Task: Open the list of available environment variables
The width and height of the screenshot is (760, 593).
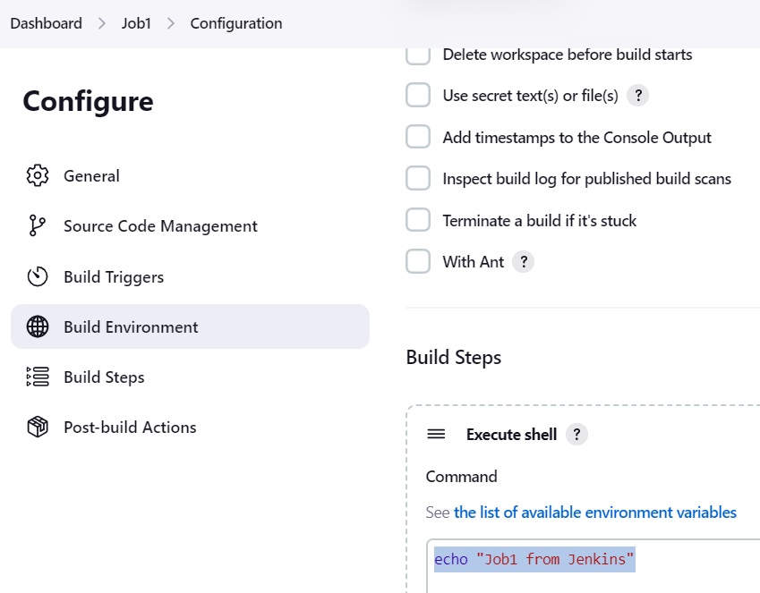Action: pyautogui.click(x=594, y=513)
